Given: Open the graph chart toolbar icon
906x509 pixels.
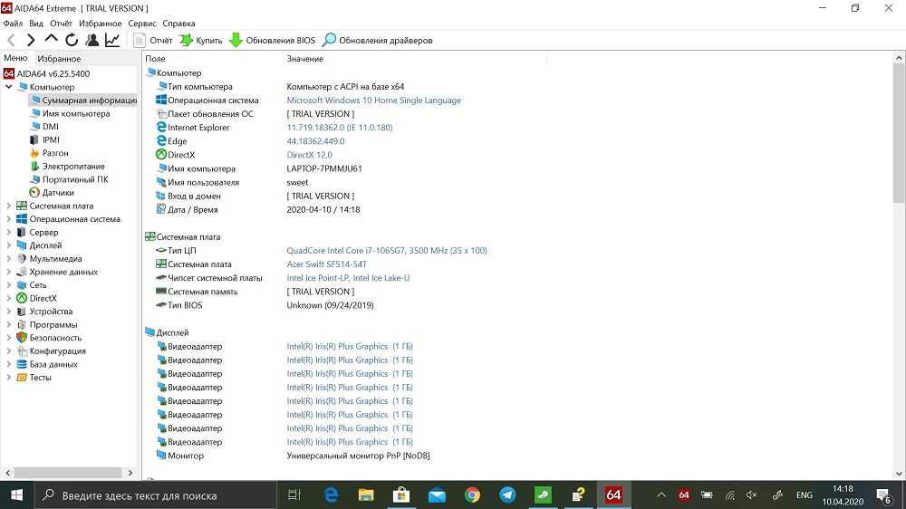Looking at the screenshot, I should [112, 40].
